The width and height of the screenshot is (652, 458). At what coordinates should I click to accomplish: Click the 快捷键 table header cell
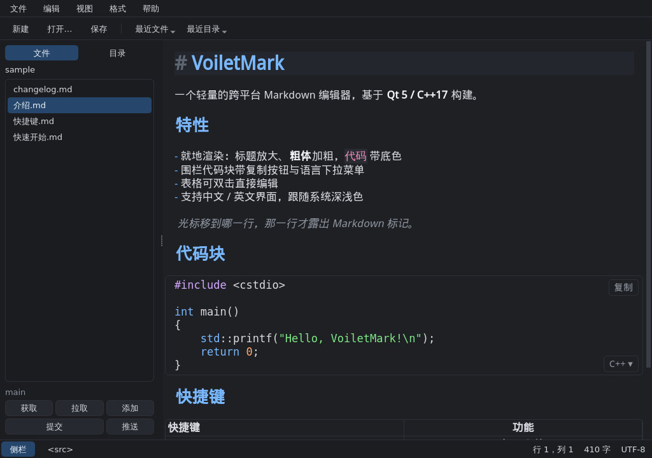pyautogui.click(x=285, y=427)
